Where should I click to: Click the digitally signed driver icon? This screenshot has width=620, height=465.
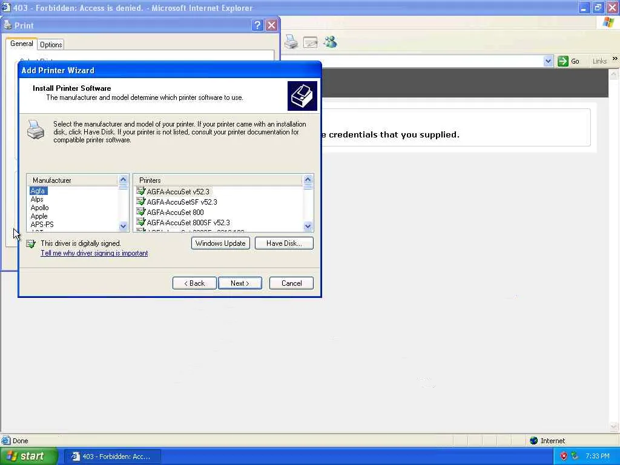point(31,243)
